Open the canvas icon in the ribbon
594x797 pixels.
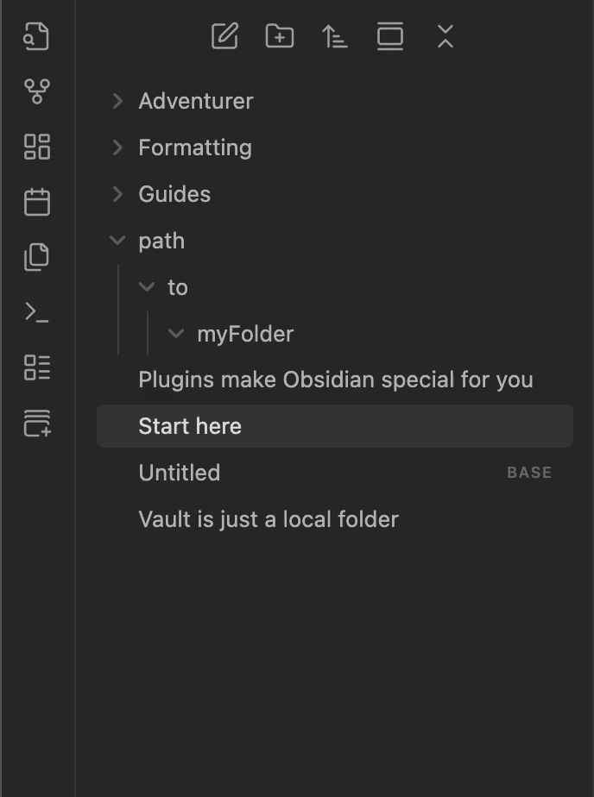tap(37, 147)
